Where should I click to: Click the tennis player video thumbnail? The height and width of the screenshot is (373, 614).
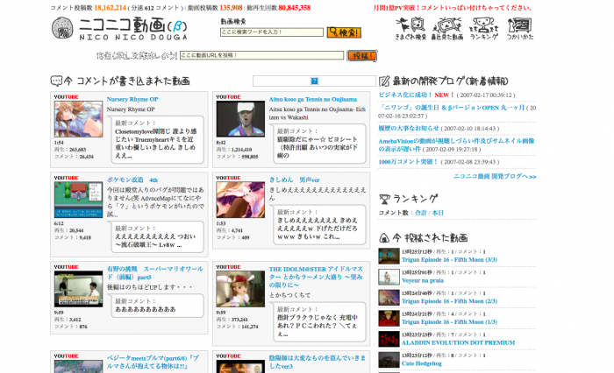(240, 119)
